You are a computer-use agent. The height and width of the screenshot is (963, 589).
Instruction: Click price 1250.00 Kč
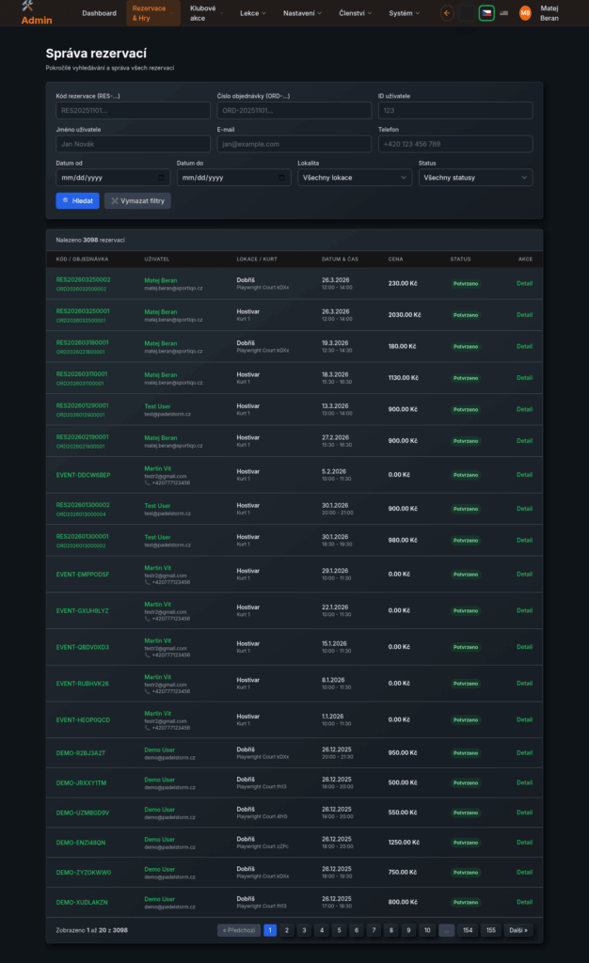404,843
